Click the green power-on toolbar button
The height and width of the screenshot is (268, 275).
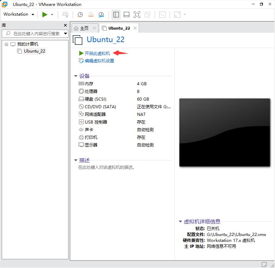pos(45,14)
